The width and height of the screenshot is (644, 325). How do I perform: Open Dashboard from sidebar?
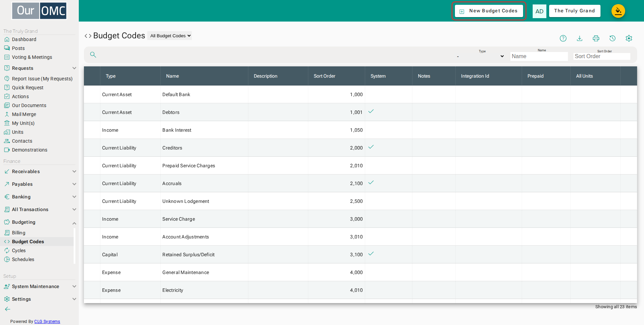[24, 39]
